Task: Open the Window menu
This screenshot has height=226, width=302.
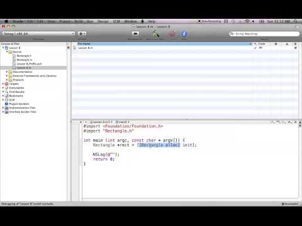Action: click(130, 21)
